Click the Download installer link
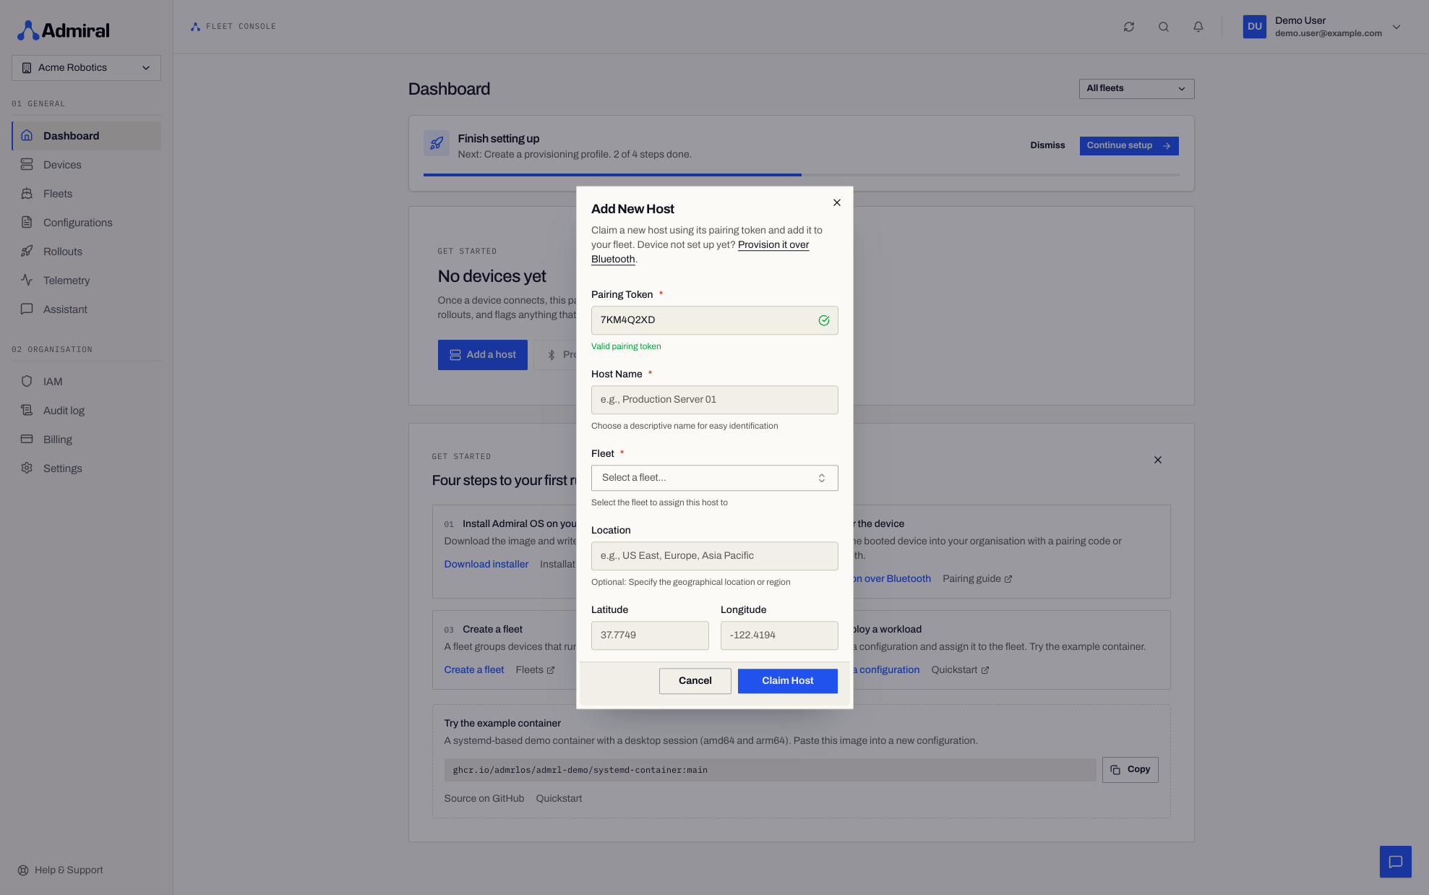1429x895 pixels. tap(486, 565)
